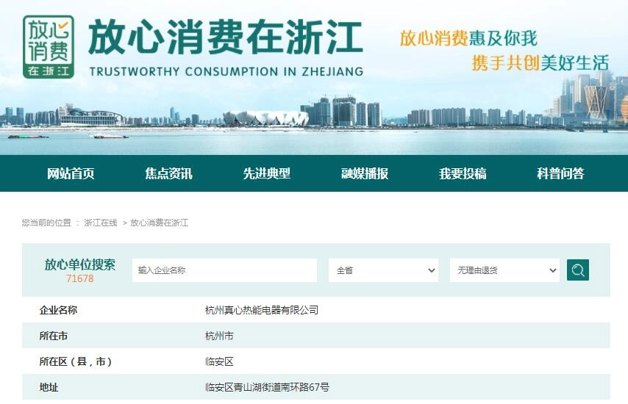
Task: Click the 放心消费惠及你我 slogan text
Action: 468,38
